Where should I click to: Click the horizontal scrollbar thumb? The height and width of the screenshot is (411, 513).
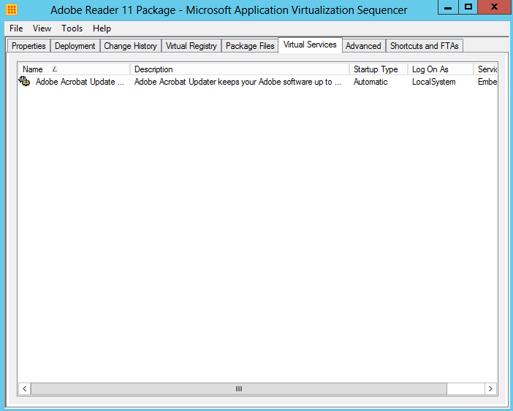[x=239, y=389]
